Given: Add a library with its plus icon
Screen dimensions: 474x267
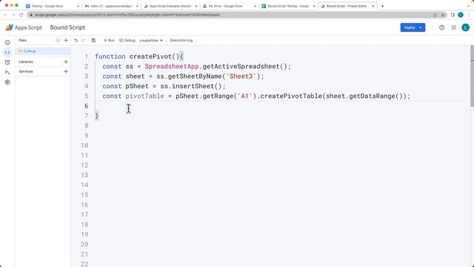Looking at the screenshot, I should click(x=66, y=62).
